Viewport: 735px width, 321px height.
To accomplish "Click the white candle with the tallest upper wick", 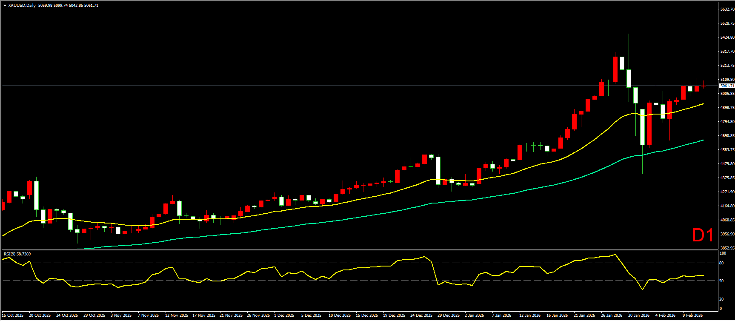I will [x=622, y=63].
